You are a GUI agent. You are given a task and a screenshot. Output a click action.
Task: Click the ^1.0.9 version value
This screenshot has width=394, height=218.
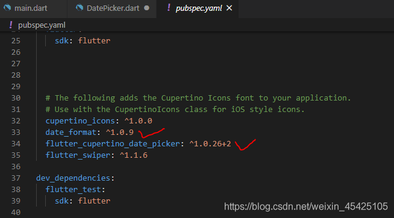[x=120, y=132]
